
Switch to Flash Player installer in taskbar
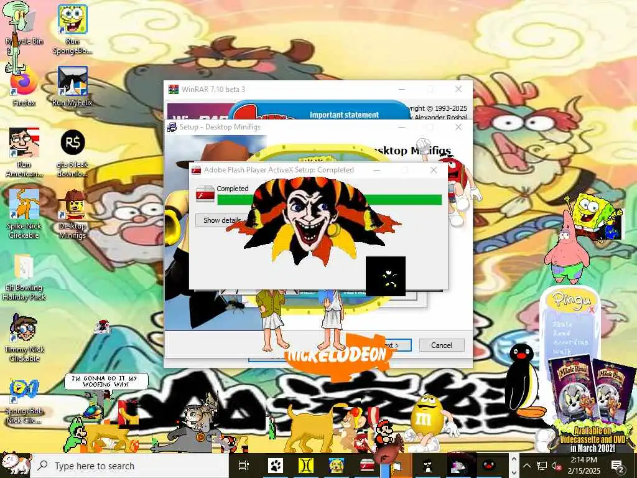pyautogui.click(x=367, y=466)
